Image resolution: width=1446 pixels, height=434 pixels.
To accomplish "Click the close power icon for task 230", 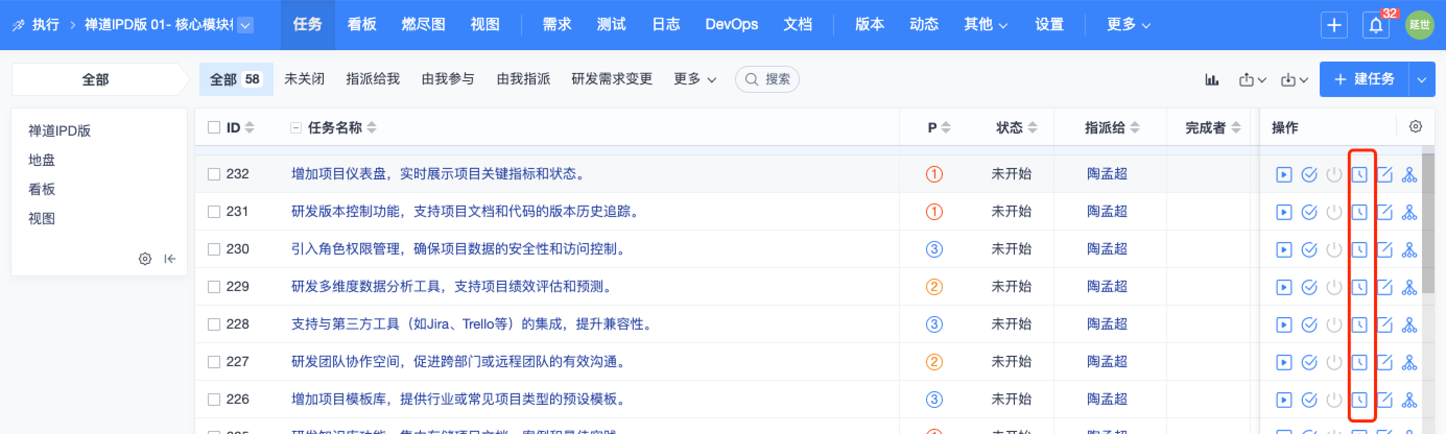I will [1334, 249].
